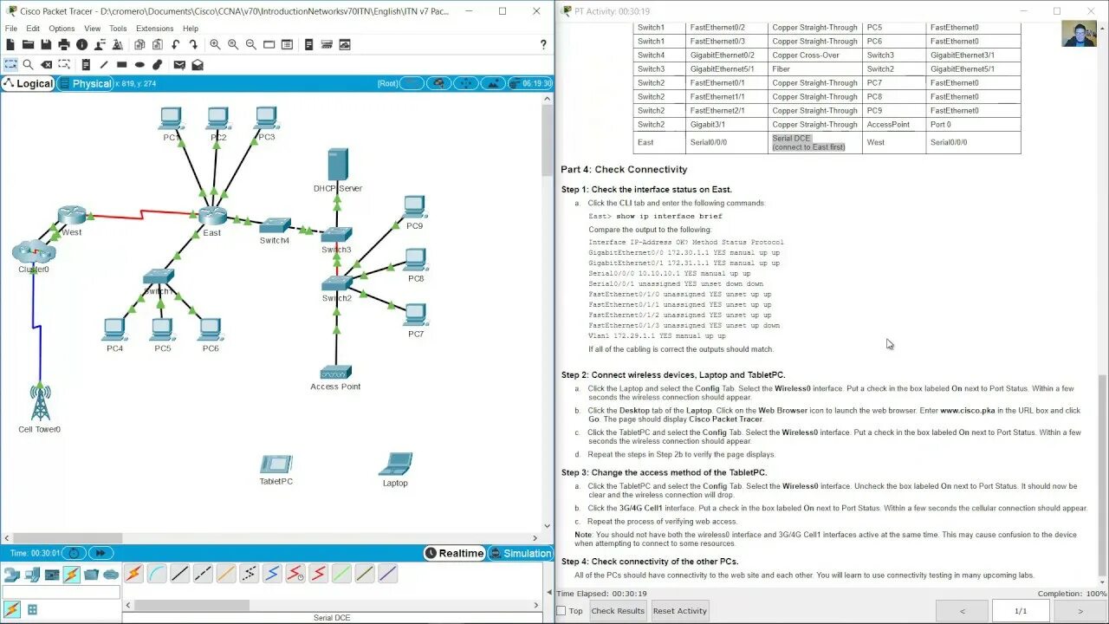Save the network with the floppy icon
Screen dimensions: 1109x624
tap(46, 44)
